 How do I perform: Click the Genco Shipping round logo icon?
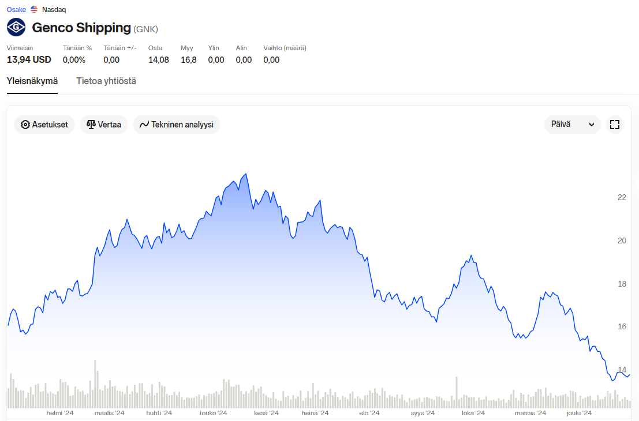[x=16, y=28]
